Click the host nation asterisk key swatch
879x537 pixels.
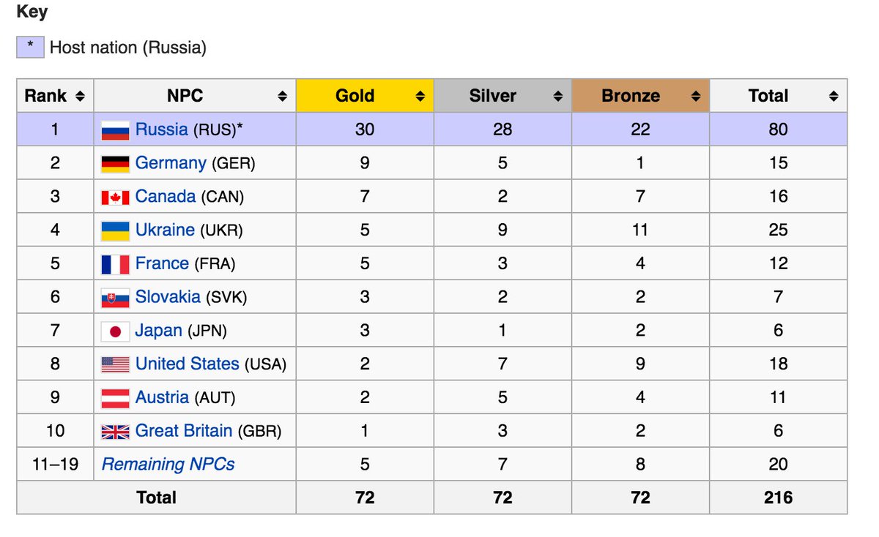(30, 48)
